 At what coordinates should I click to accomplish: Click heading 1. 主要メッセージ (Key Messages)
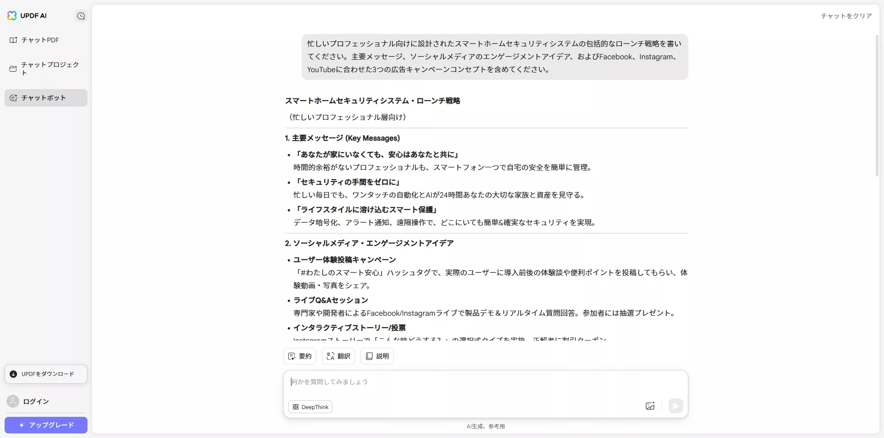point(342,138)
